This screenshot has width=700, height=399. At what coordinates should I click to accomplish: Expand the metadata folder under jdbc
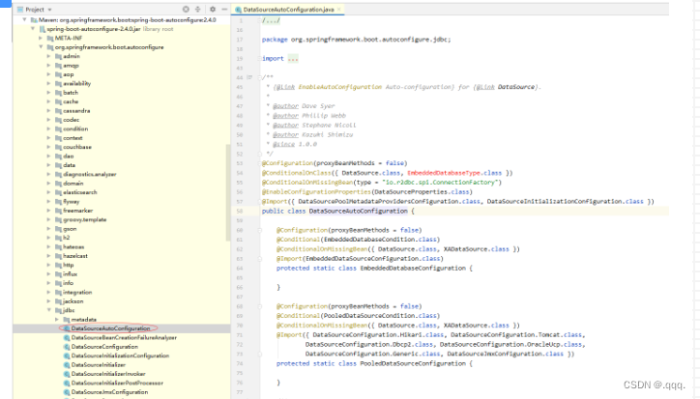pos(57,320)
